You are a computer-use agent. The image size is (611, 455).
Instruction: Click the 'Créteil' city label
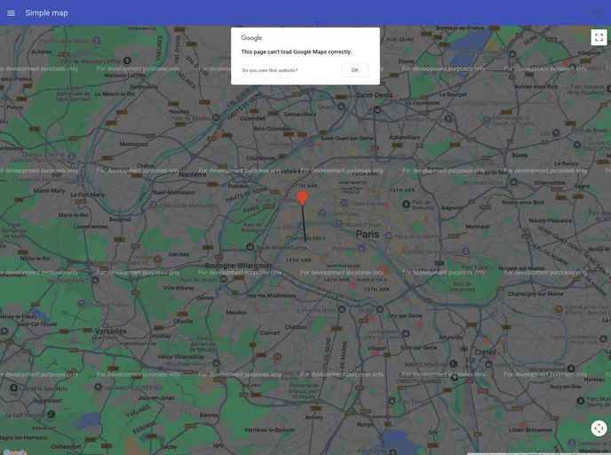tap(485, 352)
